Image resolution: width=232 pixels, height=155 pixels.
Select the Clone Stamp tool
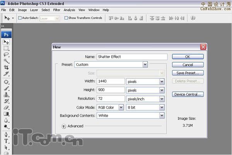point(6,95)
